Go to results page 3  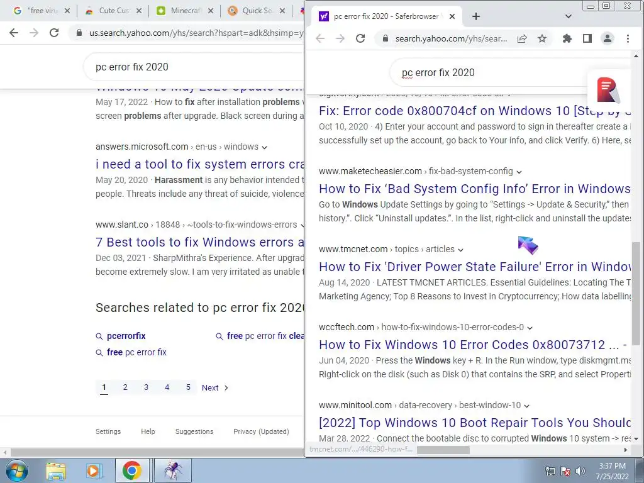click(x=146, y=387)
